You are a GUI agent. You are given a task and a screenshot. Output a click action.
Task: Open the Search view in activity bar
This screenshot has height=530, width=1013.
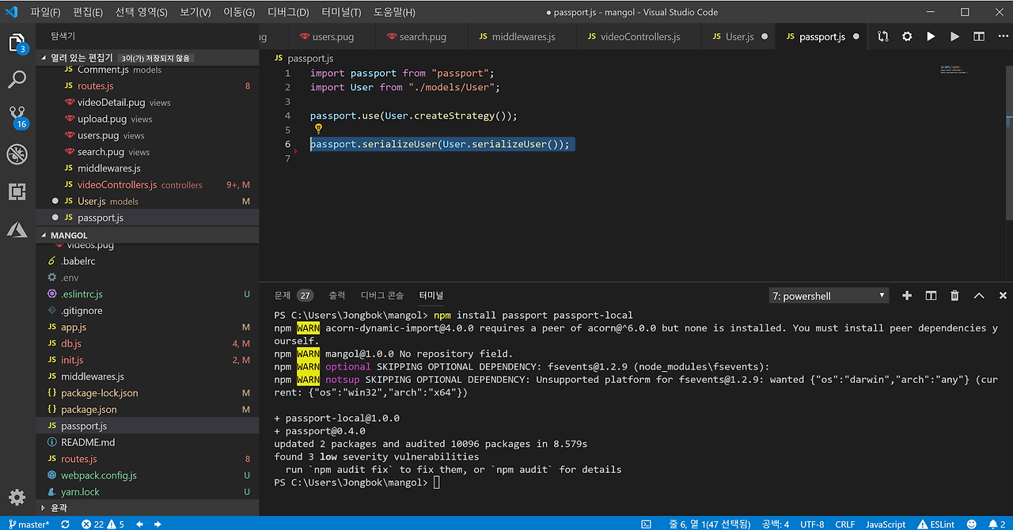(17, 79)
